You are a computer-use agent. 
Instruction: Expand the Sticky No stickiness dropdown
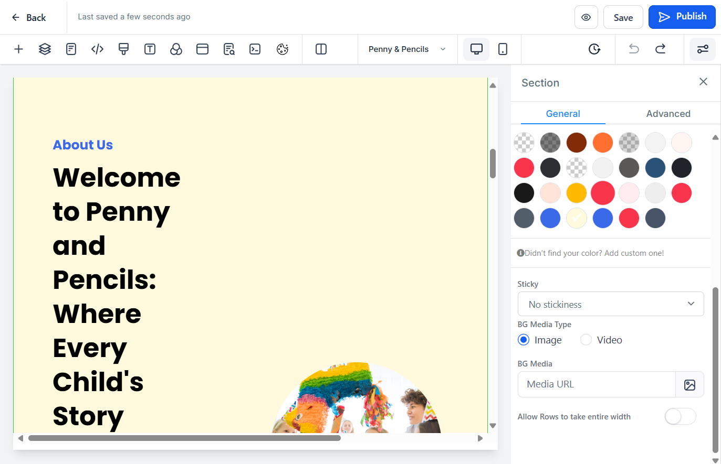click(611, 304)
